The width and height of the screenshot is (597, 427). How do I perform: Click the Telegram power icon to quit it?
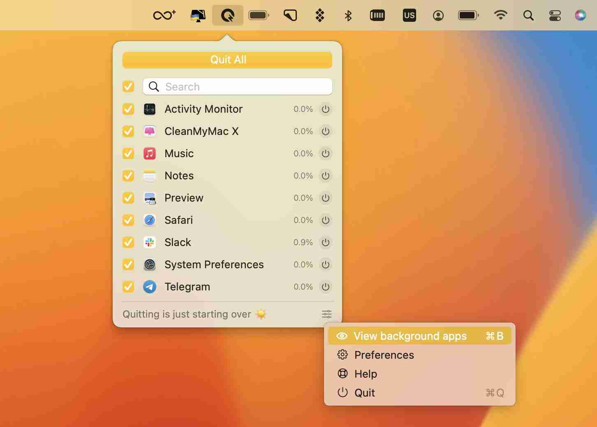(x=326, y=287)
